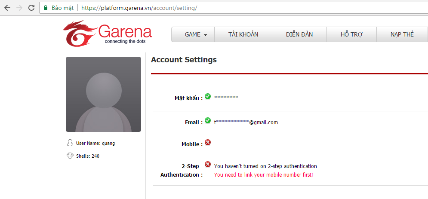Click the 'connecting the dots' tagline
The image size is (428, 199).
tap(125, 41)
